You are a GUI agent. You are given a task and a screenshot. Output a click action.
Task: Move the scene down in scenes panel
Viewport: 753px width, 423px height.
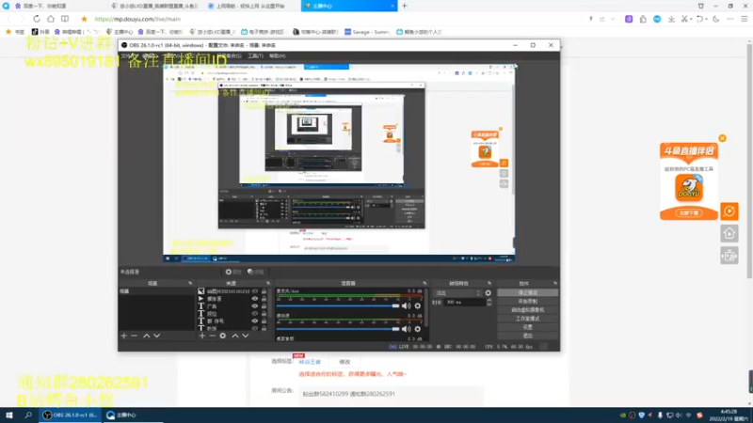pyautogui.click(x=156, y=336)
